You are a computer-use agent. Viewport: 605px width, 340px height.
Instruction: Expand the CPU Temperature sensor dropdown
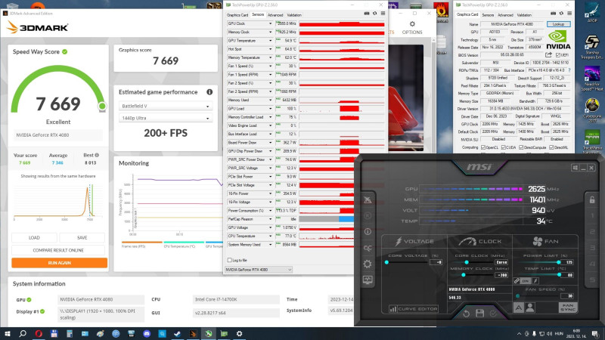pyautogui.click(x=270, y=236)
